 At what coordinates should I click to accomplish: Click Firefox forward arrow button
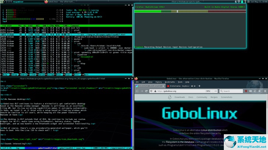coord(142,91)
